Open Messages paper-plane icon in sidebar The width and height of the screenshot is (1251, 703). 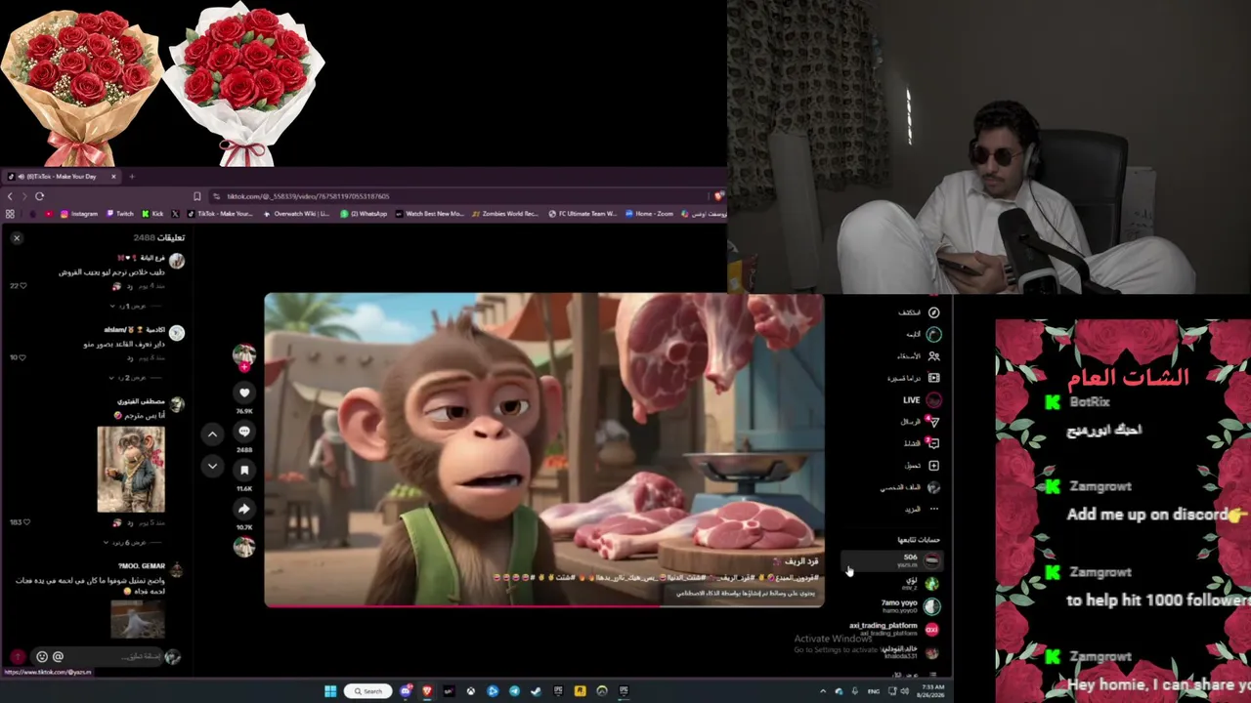tap(933, 422)
